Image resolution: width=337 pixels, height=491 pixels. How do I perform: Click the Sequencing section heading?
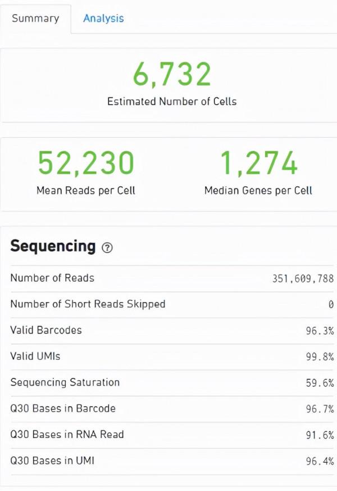53,246
